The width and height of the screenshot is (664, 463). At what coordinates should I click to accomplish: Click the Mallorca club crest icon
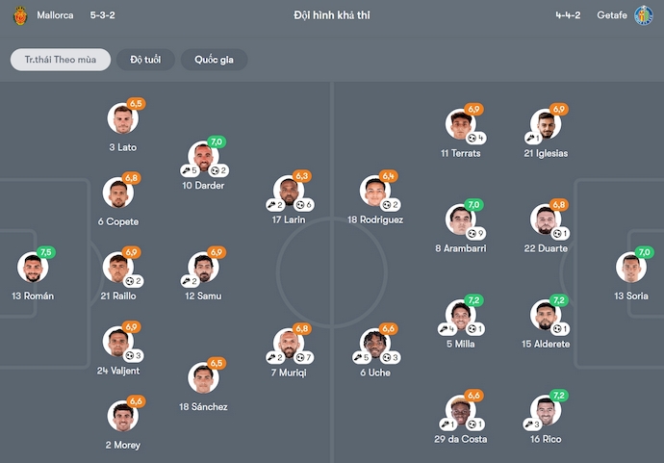20,15
